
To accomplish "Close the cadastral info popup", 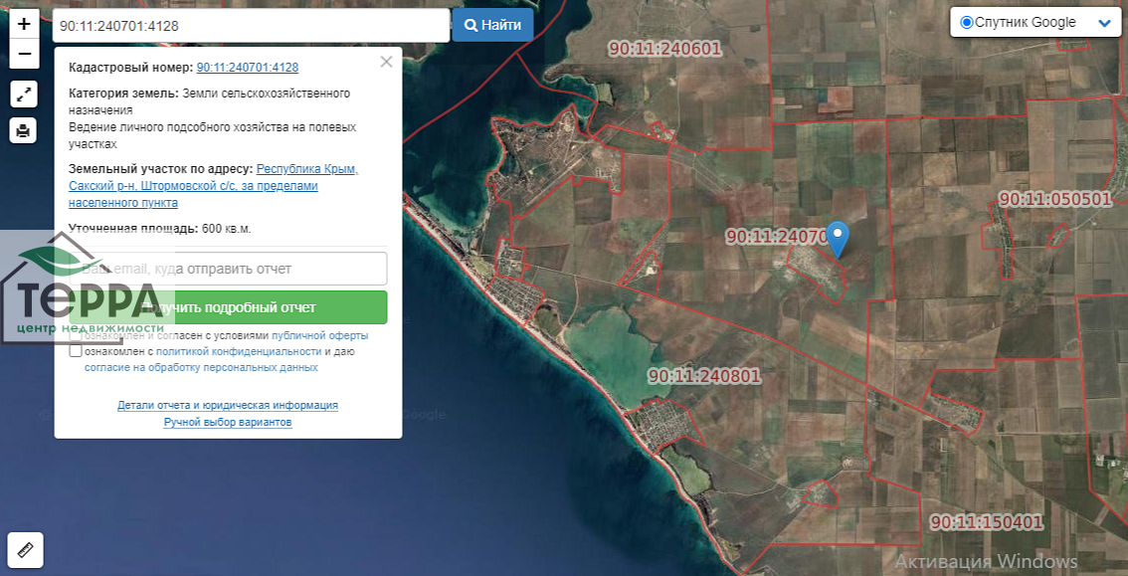I will [x=386, y=62].
